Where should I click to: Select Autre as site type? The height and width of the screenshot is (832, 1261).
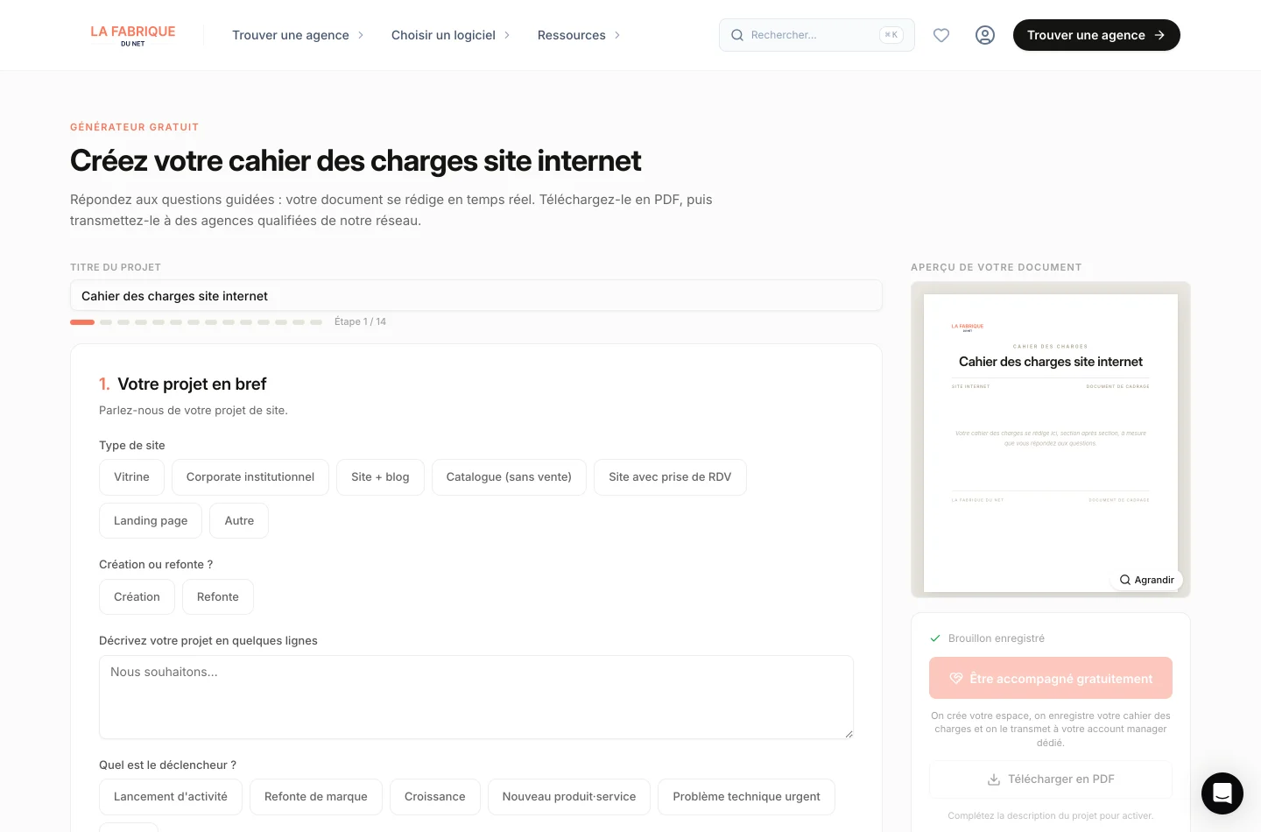[239, 521]
